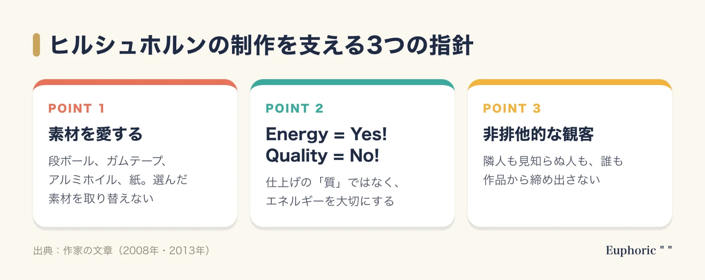Click the Quality = No! heading line
Image resolution: width=705 pixels, height=280 pixels.
(322, 156)
